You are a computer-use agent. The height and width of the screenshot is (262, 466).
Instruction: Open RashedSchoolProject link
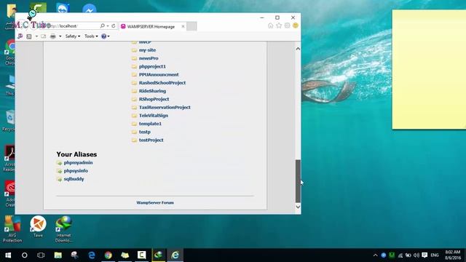162,83
